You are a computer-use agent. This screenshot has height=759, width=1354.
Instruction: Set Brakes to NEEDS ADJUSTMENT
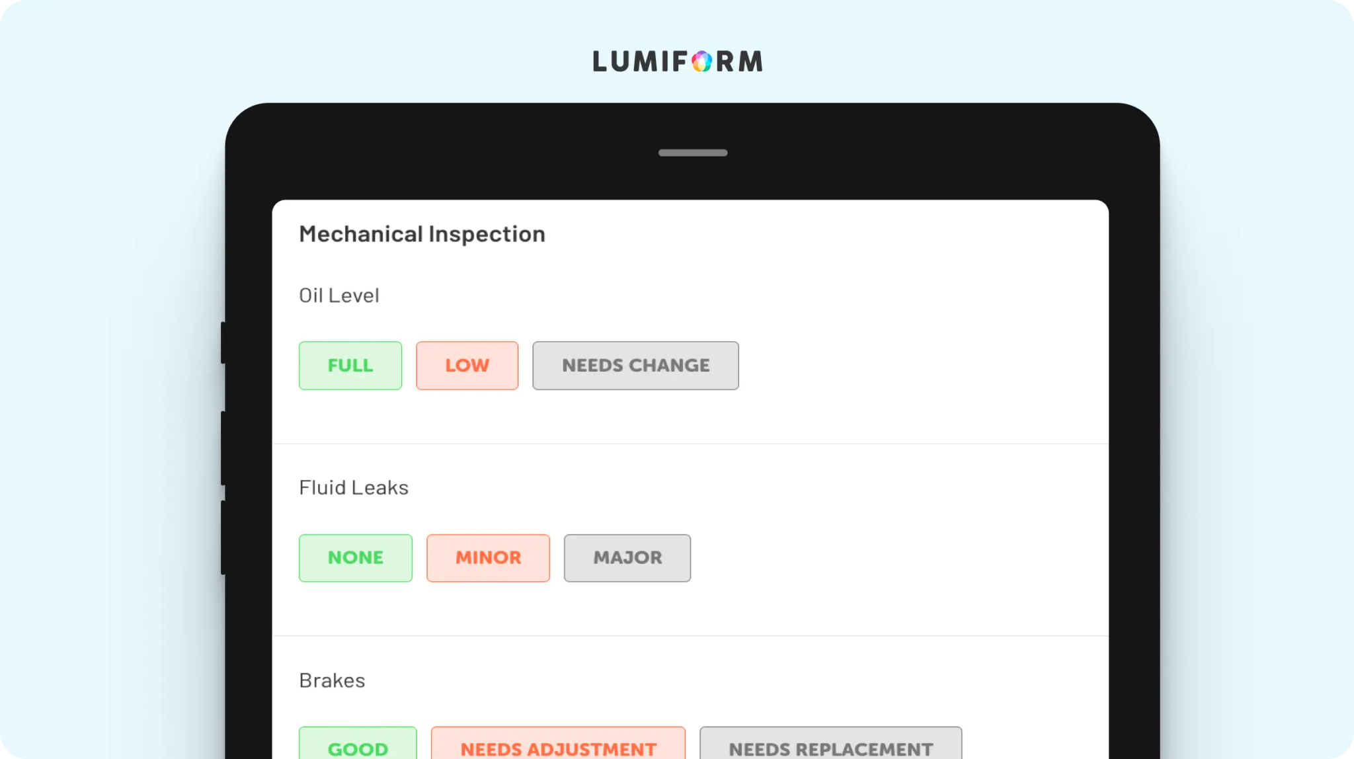coord(558,744)
